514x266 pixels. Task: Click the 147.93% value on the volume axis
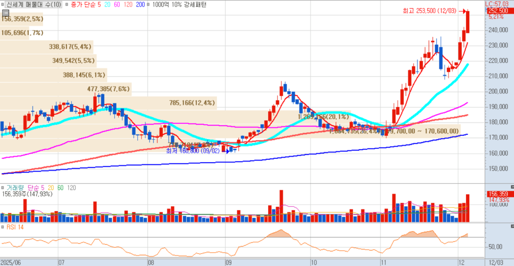click(x=499, y=200)
